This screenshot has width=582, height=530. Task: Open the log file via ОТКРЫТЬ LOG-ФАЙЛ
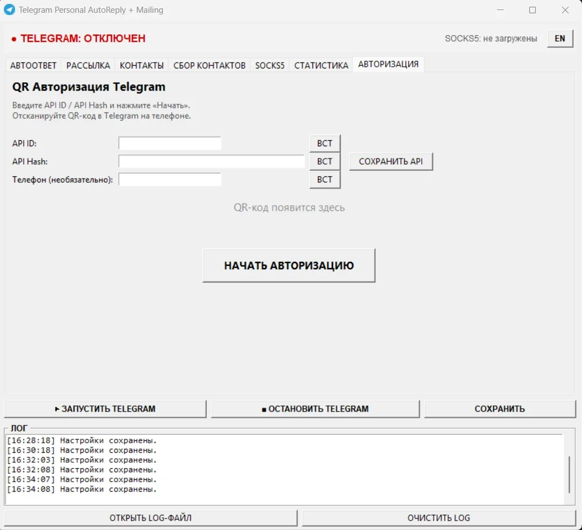tap(150, 518)
